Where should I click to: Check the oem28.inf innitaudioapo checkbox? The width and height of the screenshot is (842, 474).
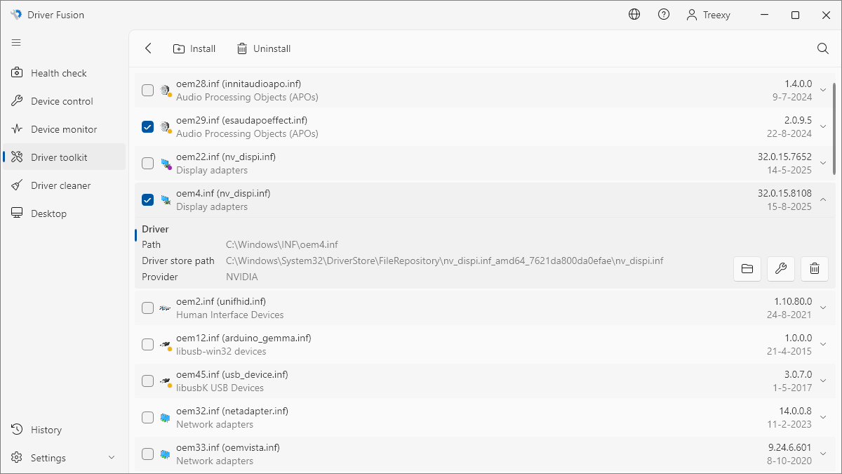[147, 90]
